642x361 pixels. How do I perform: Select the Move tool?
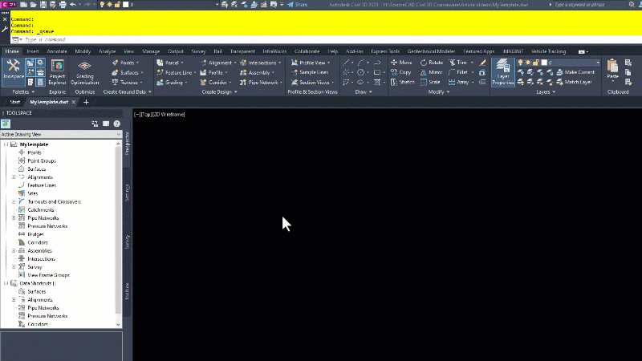pyautogui.click(x=400, y=62)
